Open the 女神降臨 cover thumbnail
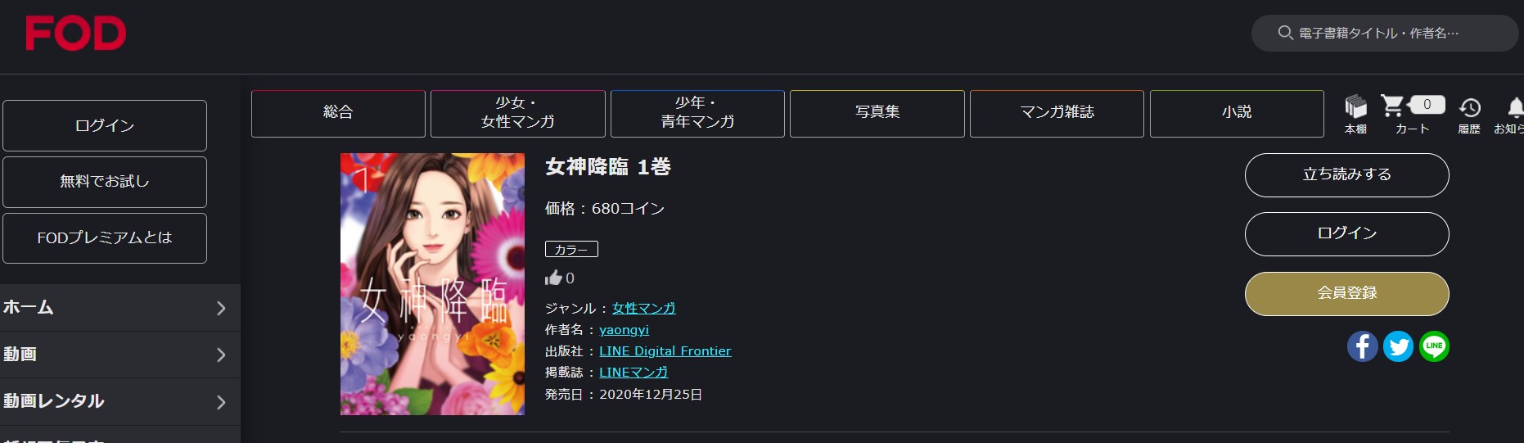This screenshot has height=443, width=1524. pos(432,284)
